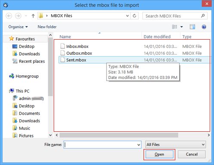The image size is (214, 165).
Task: Select the Sent.mbox file name
Action: pos(76,60)
